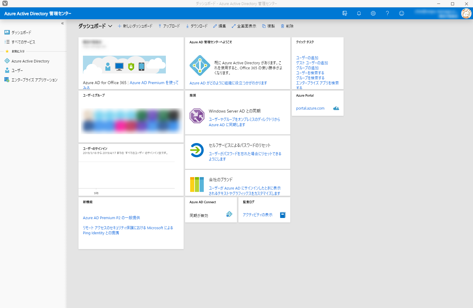Click 編集 to edit the dashboard
Viewport: 473px width, 308px height.
219,26
